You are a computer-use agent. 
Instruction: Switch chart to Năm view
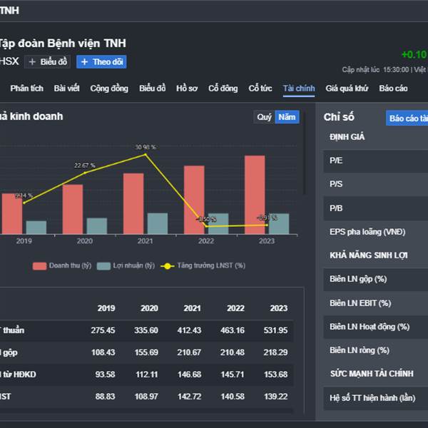point(287,117)
